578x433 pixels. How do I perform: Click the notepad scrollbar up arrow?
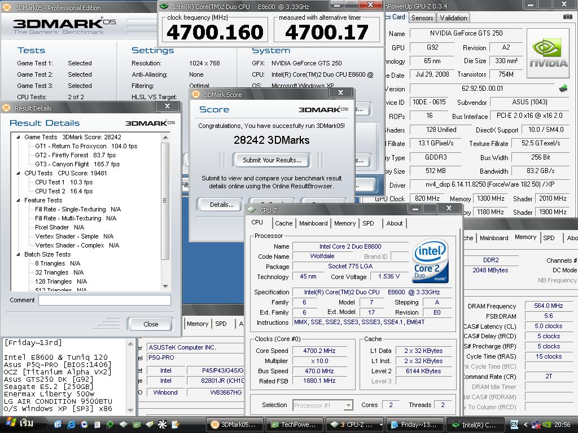point(130,343)
